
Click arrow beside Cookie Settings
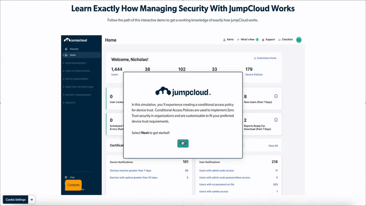click(x=32, y=200)
